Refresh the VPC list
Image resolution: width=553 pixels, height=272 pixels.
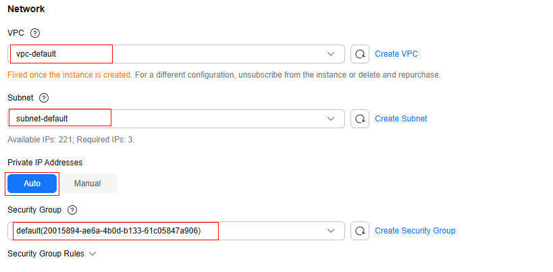click(x=360, y=54)
